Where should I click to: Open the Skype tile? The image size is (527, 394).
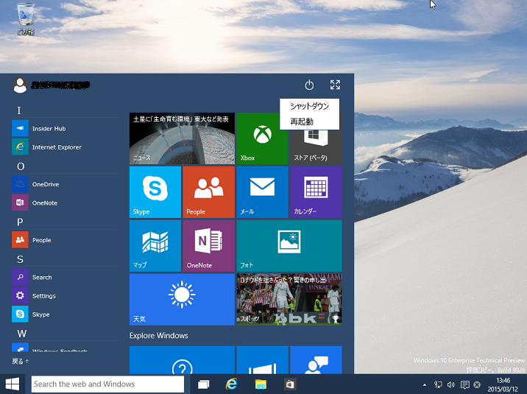(155, 192)
